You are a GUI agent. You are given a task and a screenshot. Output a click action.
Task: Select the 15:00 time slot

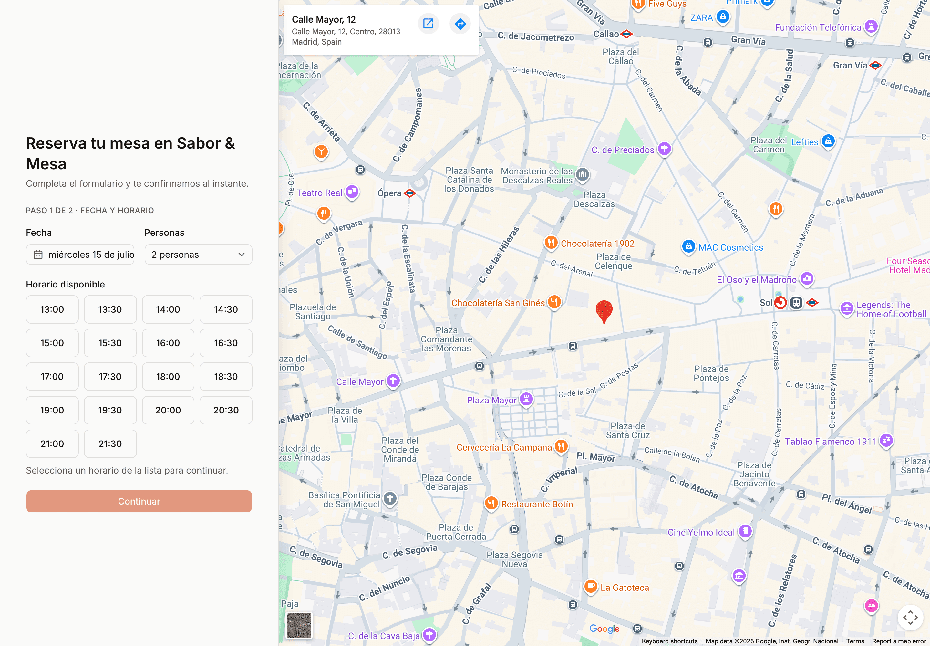click(x=52, y=343)
